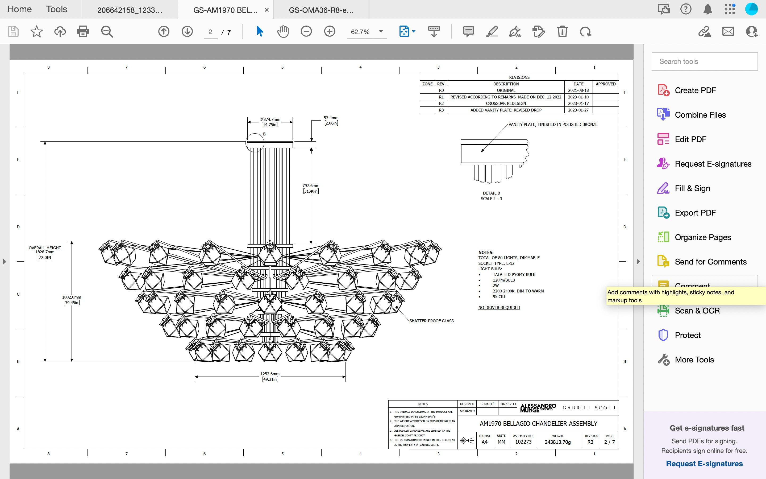Open the sticky note comment tool
Image resolution: width=766 pixels, height=479 pixels.
468,32
